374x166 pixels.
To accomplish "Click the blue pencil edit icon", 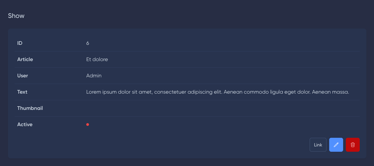I will pyautogui.click(x=336, y=145).
